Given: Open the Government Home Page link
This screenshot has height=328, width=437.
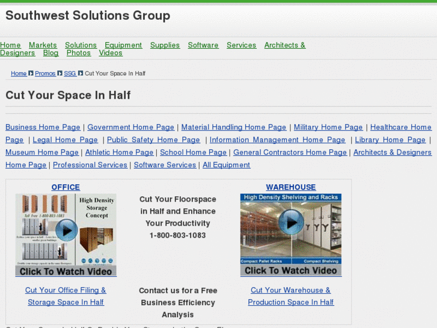Looking at the screenshot, I should [130, 128].
